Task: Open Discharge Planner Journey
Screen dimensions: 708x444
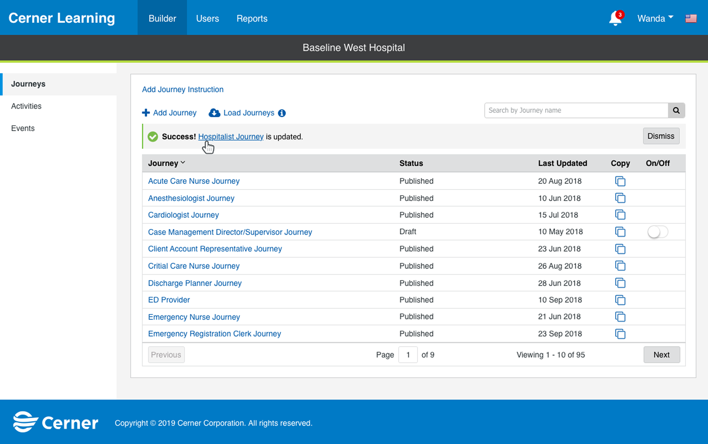Action: point(195,283)
